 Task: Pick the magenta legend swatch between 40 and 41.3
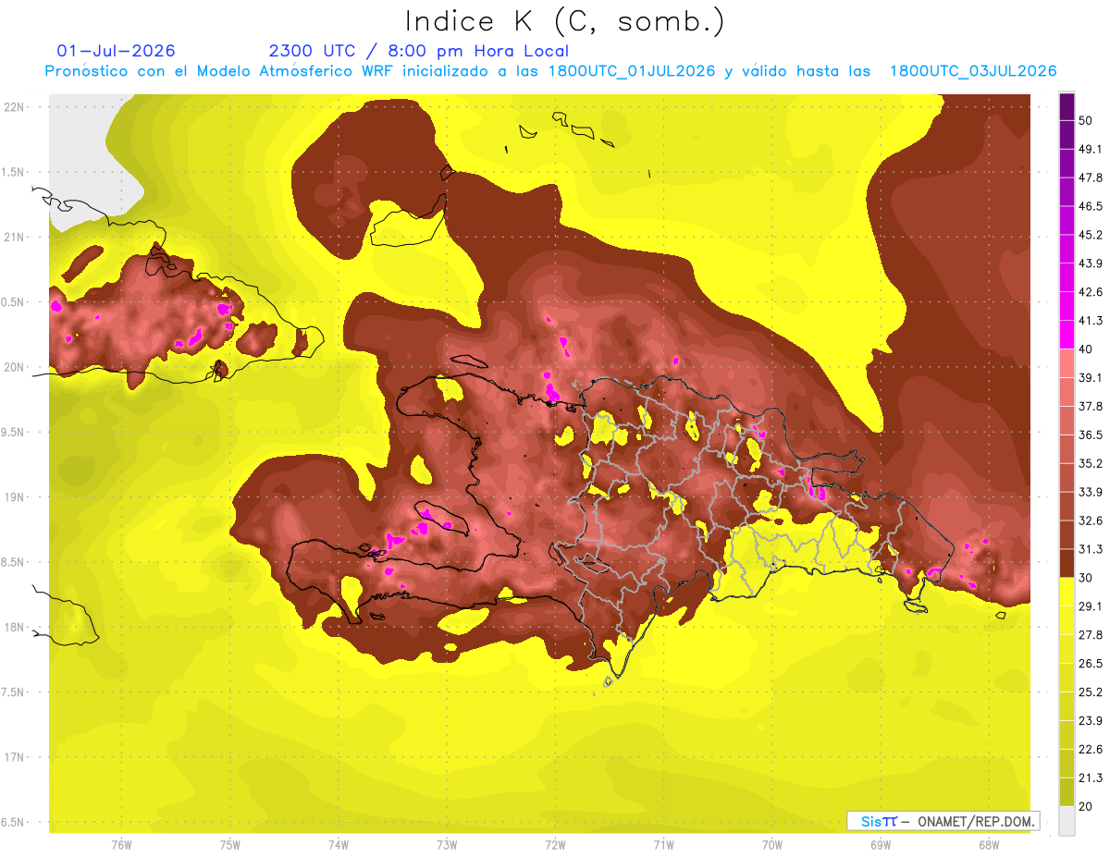click(x=1067, y=335)
